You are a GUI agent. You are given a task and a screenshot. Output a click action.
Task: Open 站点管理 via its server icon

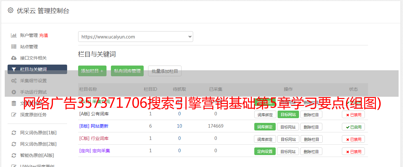click(x=14, y=47)
